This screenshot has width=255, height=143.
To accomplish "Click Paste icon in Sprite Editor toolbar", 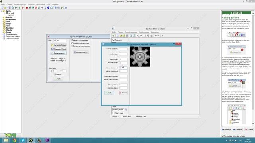I will pos(151,35).
